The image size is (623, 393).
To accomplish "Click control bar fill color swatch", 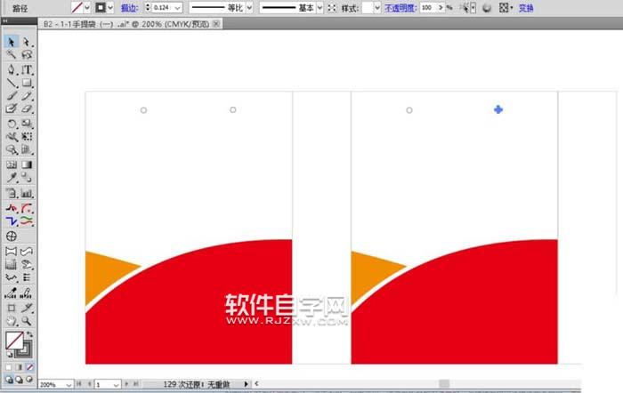I will click(x=77, y=7).
